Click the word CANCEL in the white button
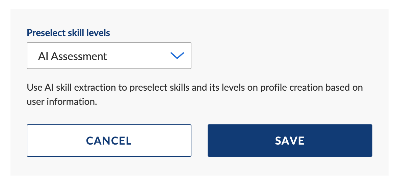This screenshot has width=395, height=182. click(x=109, y=141)
